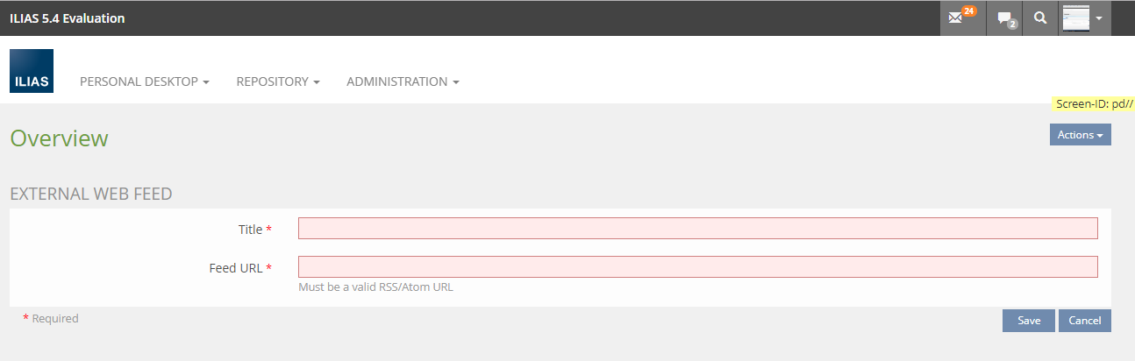Image resolution: width=1135 pixels, height=361 pixels.
Task: Expand the Administration menu
Action: (403, 81)
